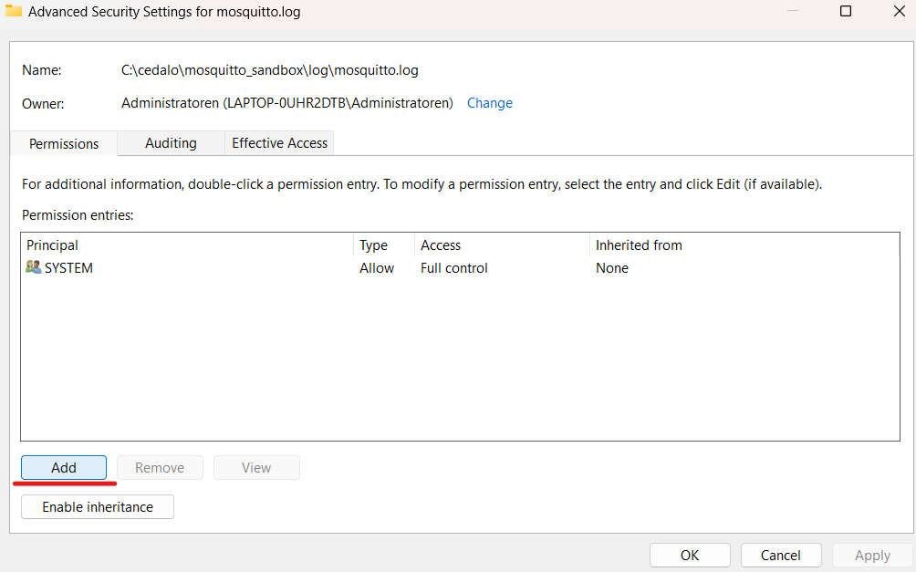Click the Inherited from column header
This screenshot has width=916, height=572.
click(639, 244)
